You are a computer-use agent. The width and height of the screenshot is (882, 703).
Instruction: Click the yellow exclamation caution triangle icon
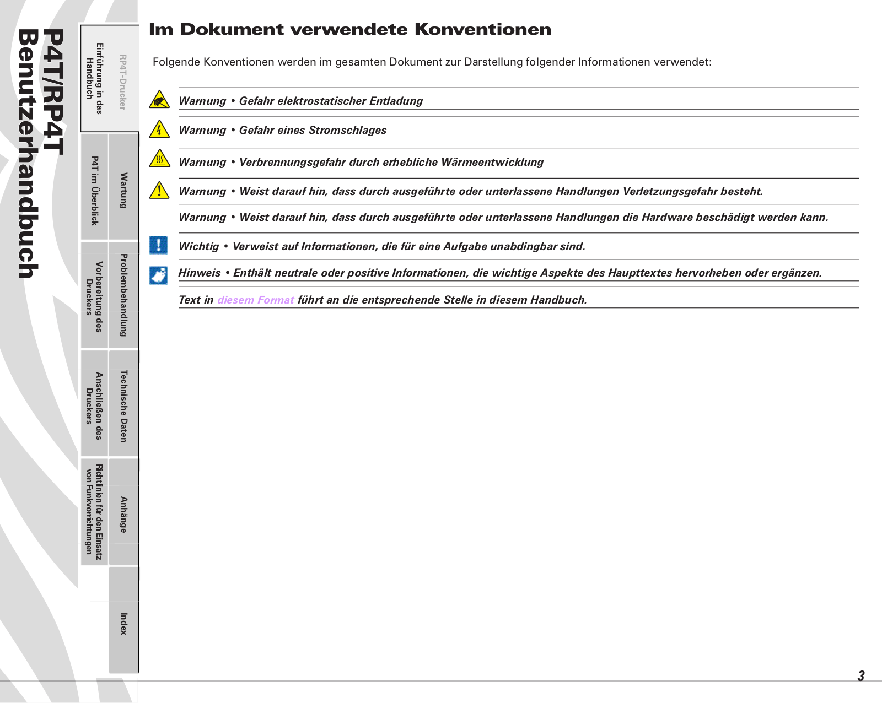point(159,190)
